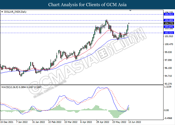Click the 15 Dec 2021 date label
The image size is (175, 125).
(x=7, y=122)
